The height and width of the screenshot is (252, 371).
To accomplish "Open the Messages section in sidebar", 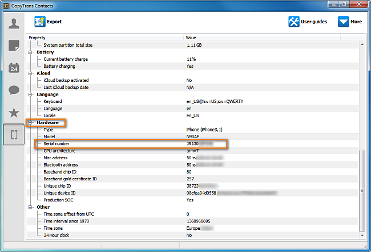I will 14,90.
